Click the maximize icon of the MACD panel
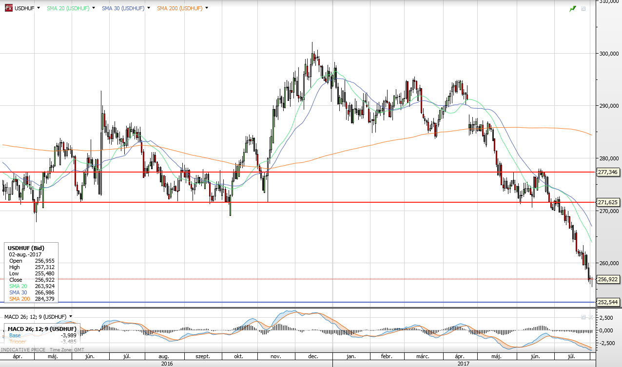This screenshot has width=622, height=367. click(583, 317)
